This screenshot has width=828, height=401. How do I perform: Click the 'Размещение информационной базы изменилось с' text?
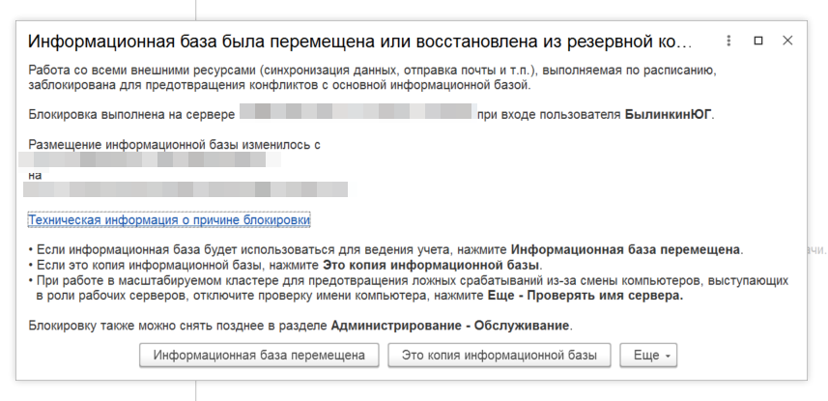click(174, 145)
